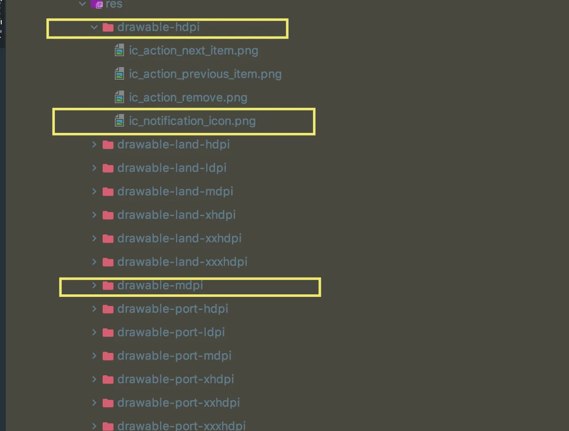Collapse the res directory chevron
The height and width of the screenshot is (431, 569).
coord(82,4)
